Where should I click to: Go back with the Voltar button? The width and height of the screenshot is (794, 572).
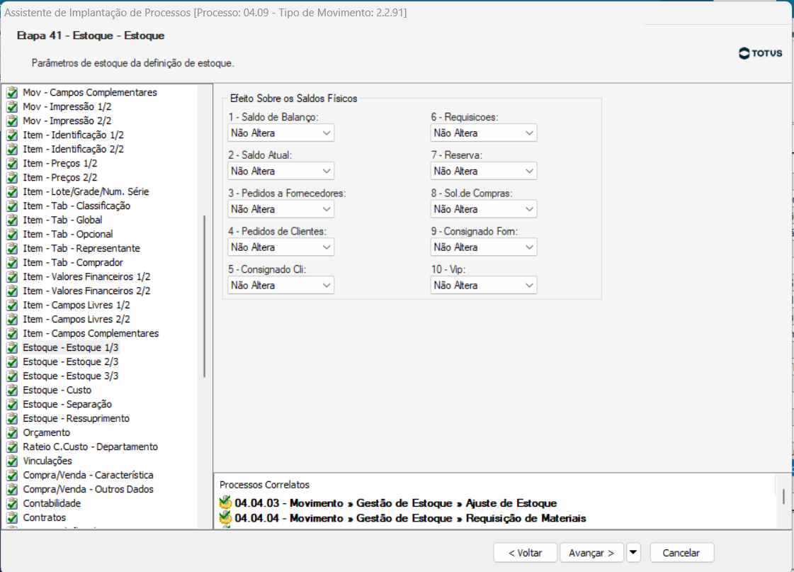[525, 553]
